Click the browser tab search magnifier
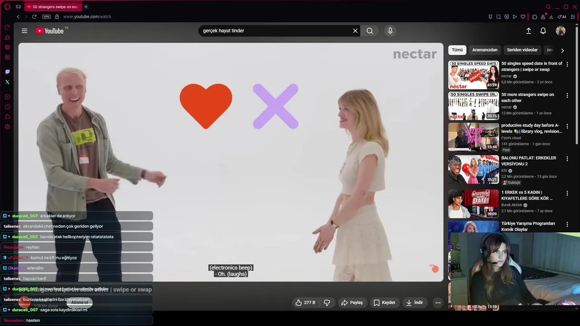The image size is (580, 326). coord(548,7)
